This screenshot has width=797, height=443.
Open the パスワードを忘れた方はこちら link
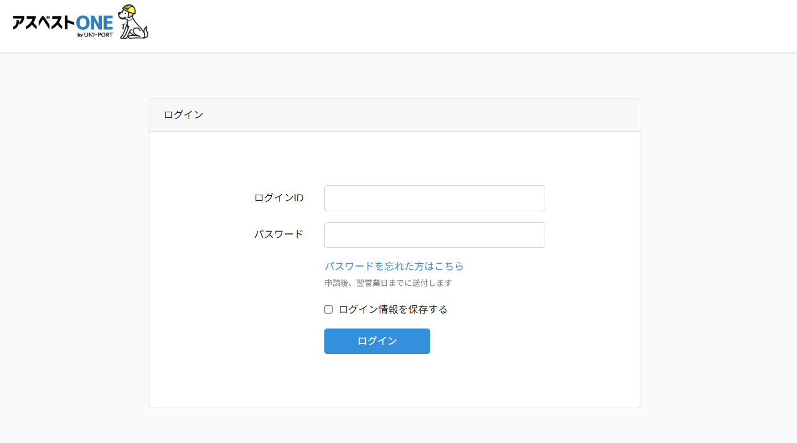[x=394, y=266]
